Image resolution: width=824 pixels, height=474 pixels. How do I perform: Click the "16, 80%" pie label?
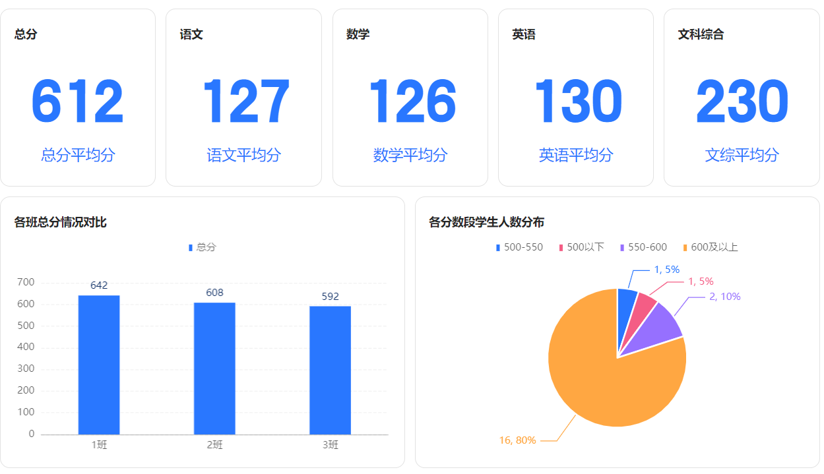tap(517, 440)
